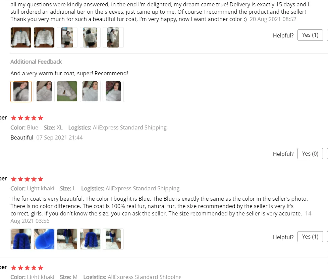Click five-star rating of 'Beautiful' review

pyautogui.click(x=27, y=118)
